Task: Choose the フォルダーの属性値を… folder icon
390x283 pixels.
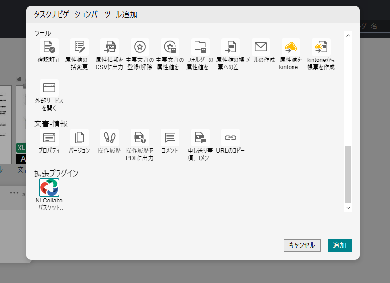Action: 200,47
